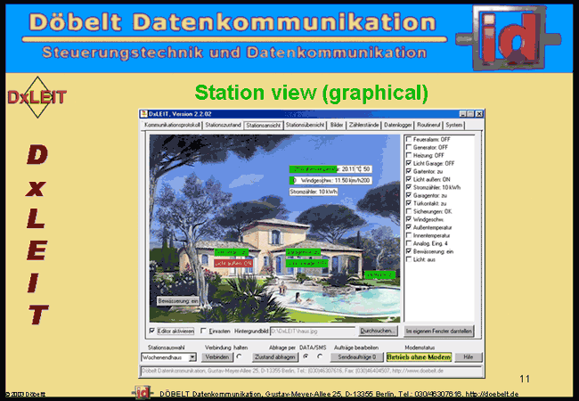Click the 'Betrieb ohne Modem' status indicator

click(x=420, y=357)
